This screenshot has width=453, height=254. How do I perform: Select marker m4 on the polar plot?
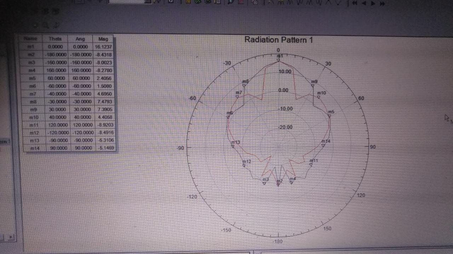point(292,181)
